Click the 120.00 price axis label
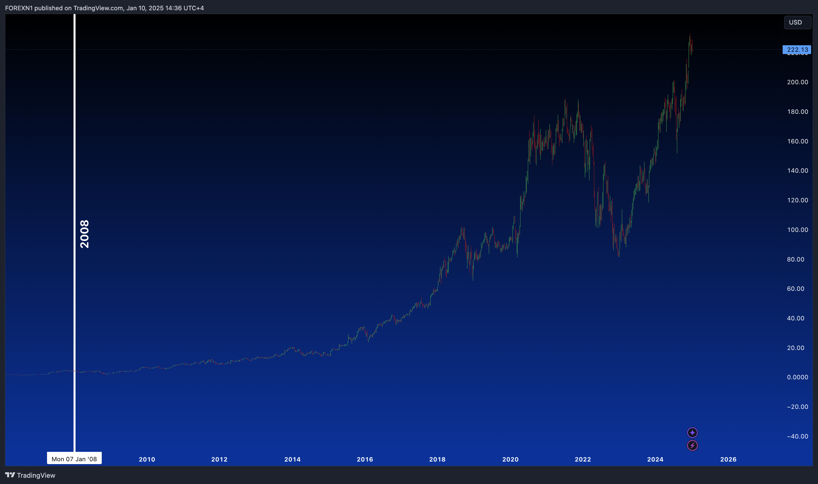 [x=797, y=200]
